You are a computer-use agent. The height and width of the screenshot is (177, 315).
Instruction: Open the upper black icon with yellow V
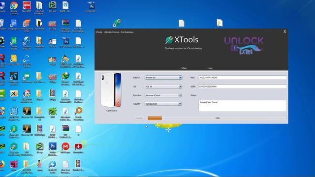(27, 113)
